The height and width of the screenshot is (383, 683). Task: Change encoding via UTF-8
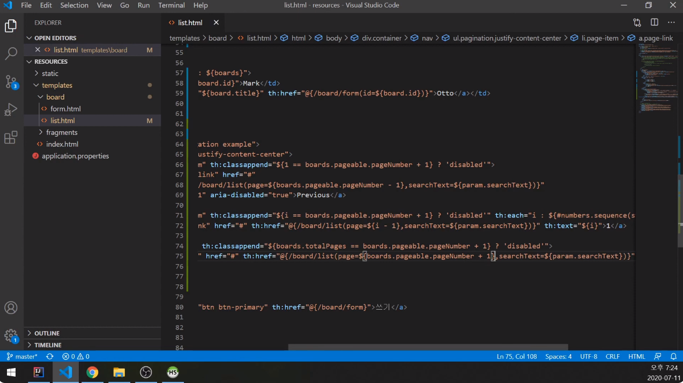click(589, 356)
